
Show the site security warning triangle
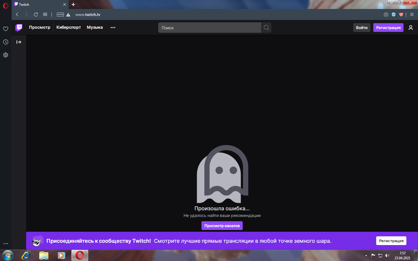coord(68,15)
